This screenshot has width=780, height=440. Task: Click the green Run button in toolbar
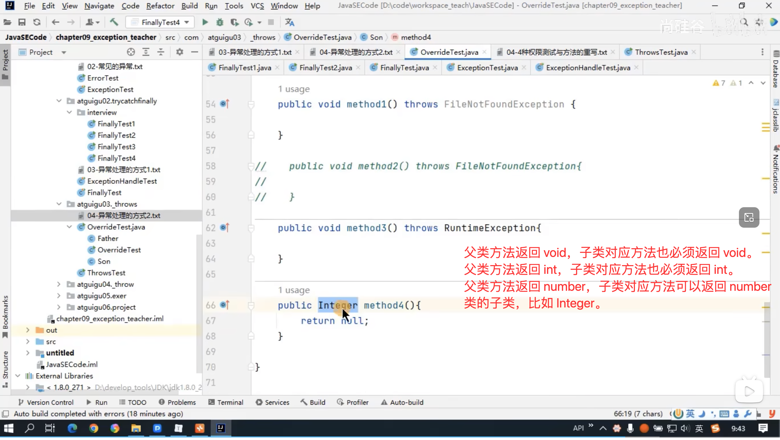point(205,22)
